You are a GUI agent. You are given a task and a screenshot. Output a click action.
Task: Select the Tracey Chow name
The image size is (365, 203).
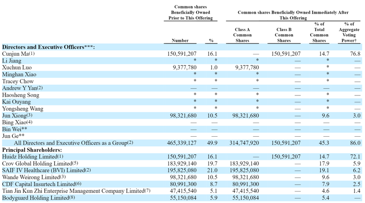point(18,81)
